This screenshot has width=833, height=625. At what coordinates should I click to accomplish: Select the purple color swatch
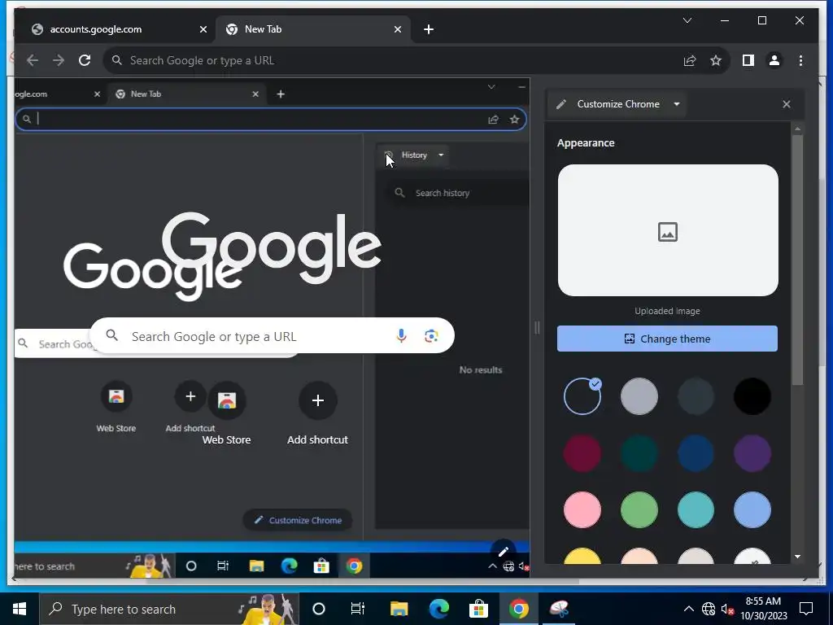pos(752,453)
